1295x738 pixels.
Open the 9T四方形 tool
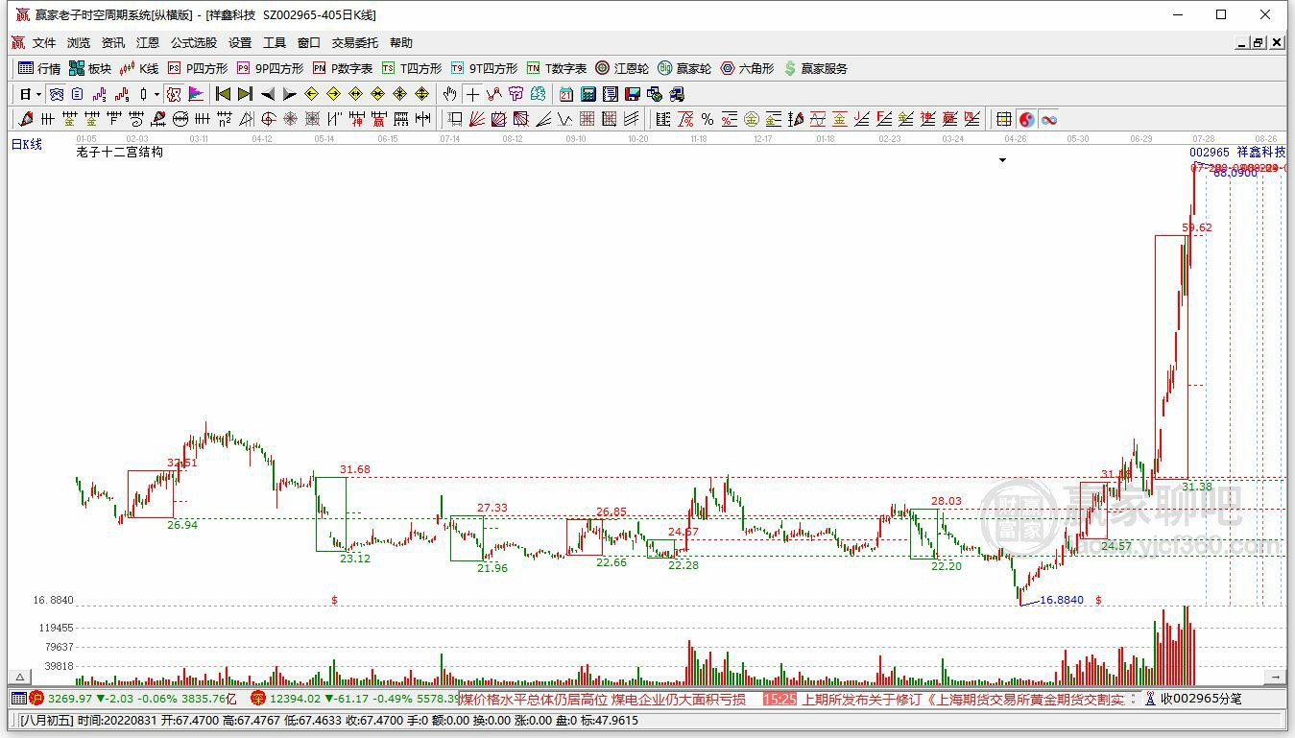484,68
